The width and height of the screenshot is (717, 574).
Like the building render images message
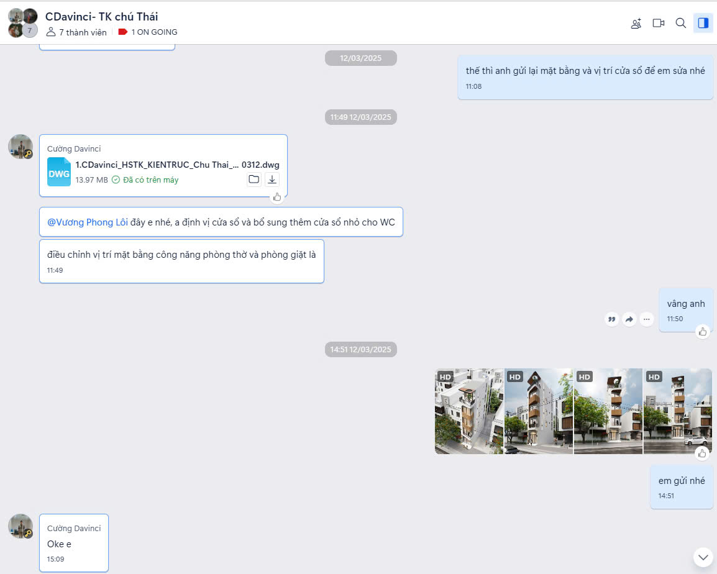point(703,453)
